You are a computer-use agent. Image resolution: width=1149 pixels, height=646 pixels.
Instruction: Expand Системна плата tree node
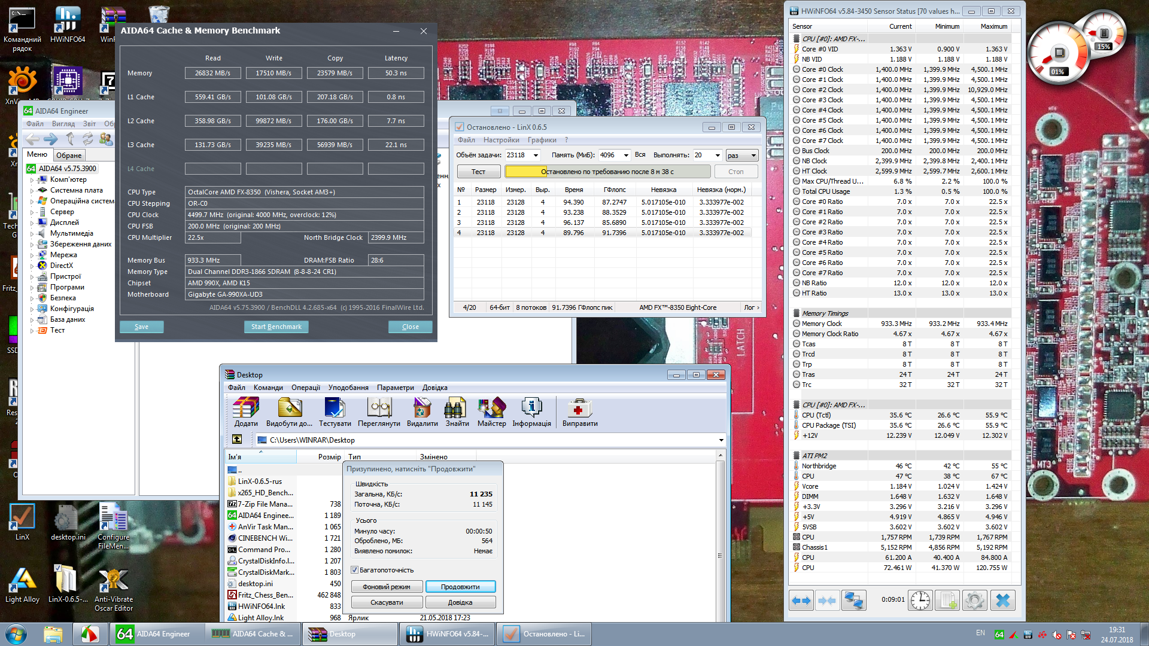32,191
